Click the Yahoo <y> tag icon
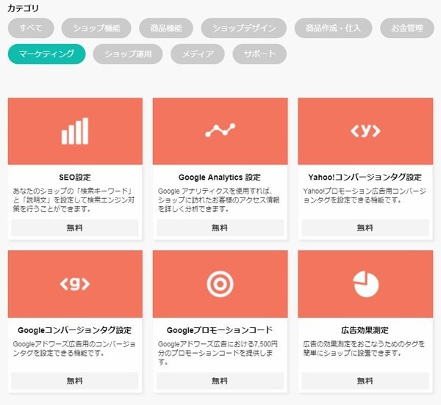441x405 pixels. tap(365, 131)
